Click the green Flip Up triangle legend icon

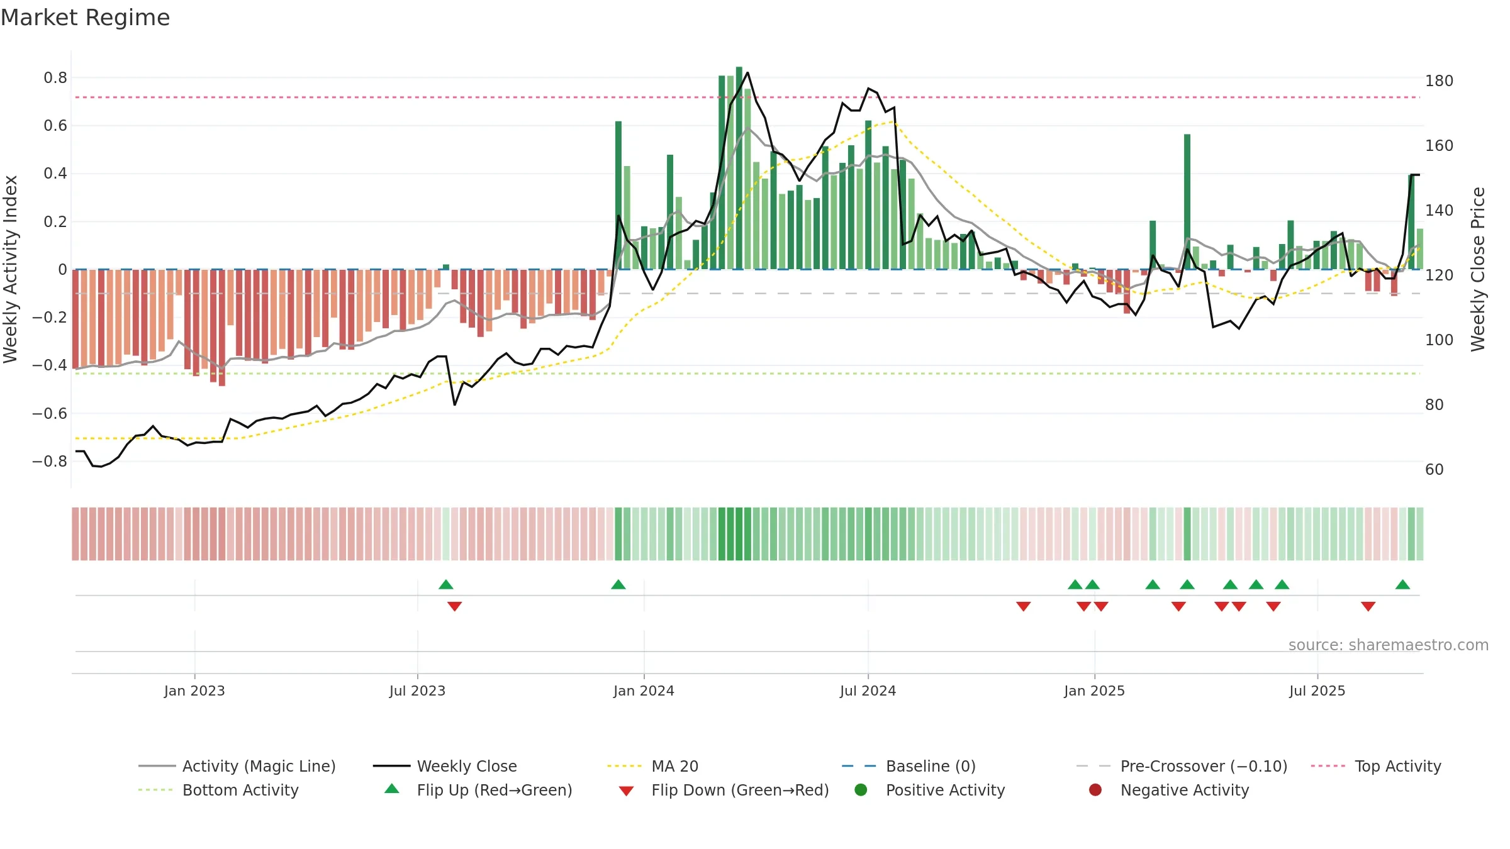pos(392,789)
